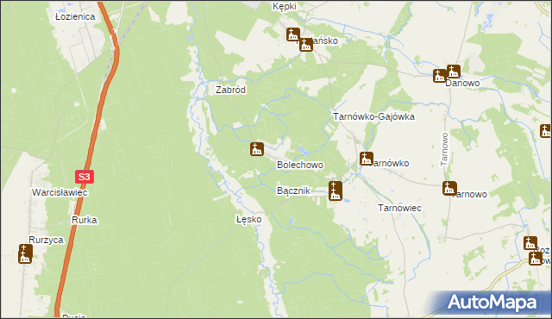Screen dimensions: 552x319
Task: Click the church icon beside Tarnówko
Action: (367, 159)
